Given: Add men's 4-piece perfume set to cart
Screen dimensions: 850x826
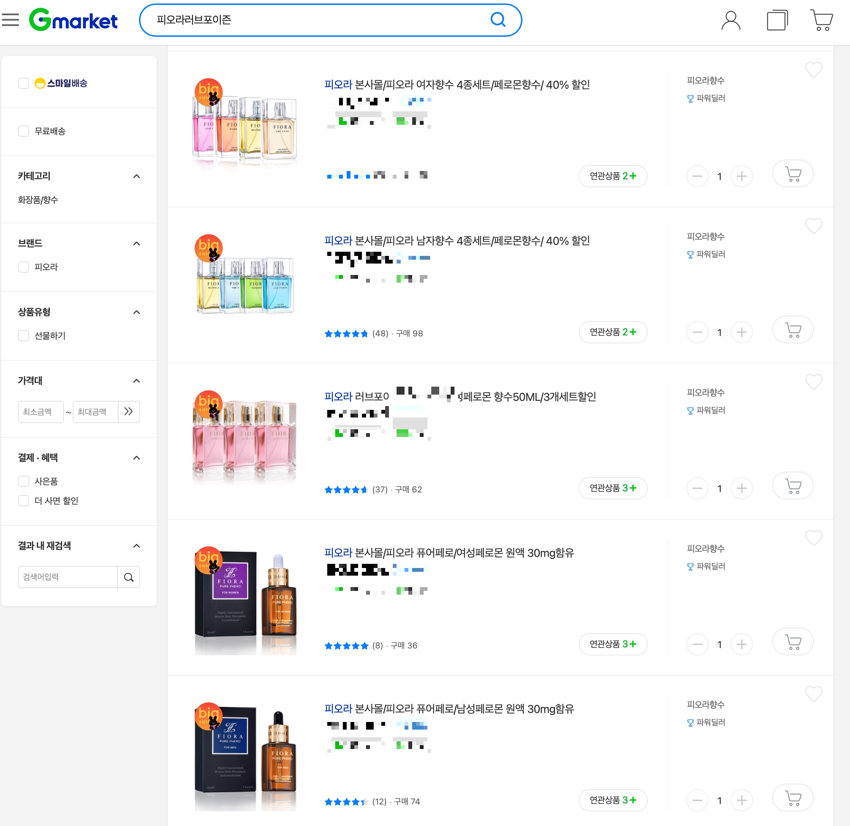Looking at the screenshot, I should (x=792, y=330).
